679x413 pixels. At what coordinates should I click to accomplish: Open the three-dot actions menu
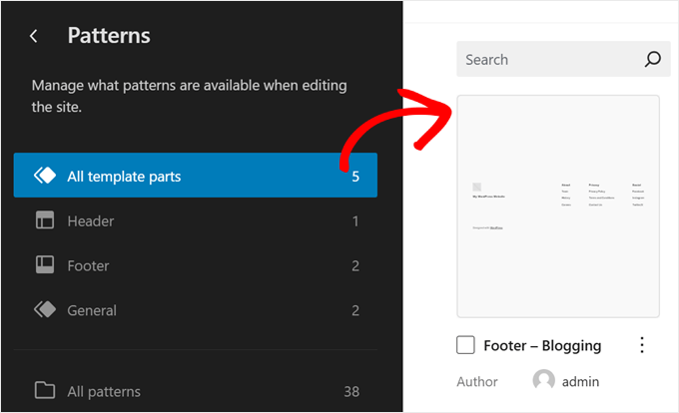642,345
